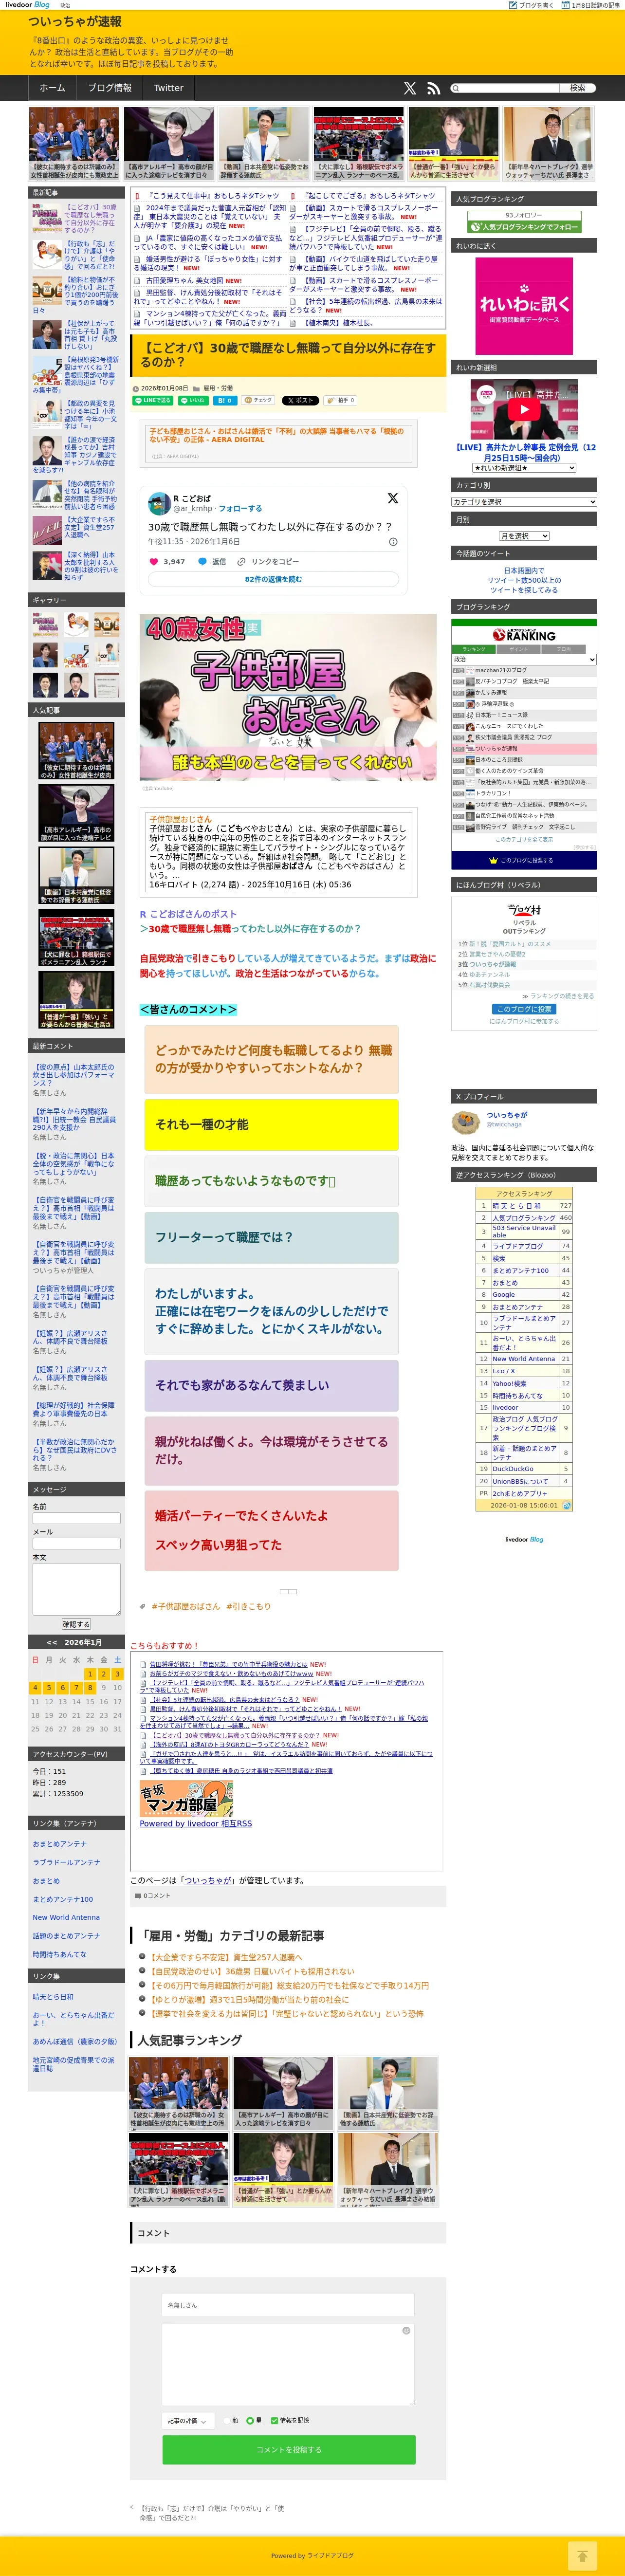Click the << previous month arrow in the calendar
This screenshot has width=625, height=2576.
(51, 1642)
